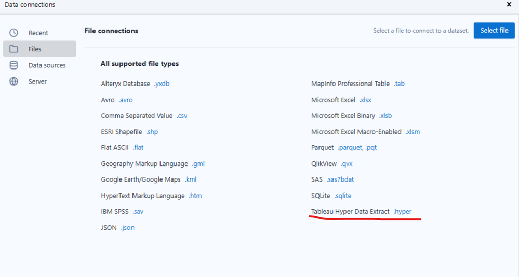Image resolution: width=519 pixels, height=277 pixels.
Task: Click the .xlsb file type link
Action: click(385, 116)
